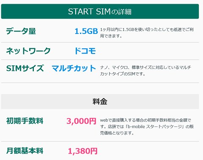The image size is (203, 160).
Task: Click the 1.5GB data amount value
Action: (86, 31)
